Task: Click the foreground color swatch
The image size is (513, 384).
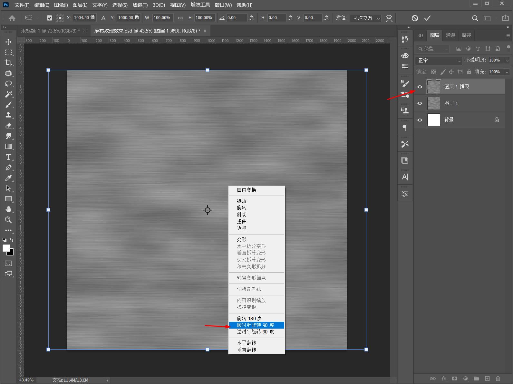Action: coord(6,248)
